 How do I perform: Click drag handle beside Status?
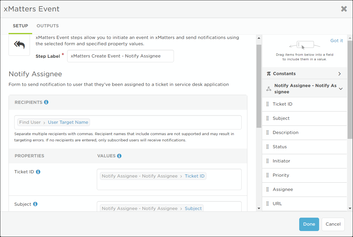point(267,147)
